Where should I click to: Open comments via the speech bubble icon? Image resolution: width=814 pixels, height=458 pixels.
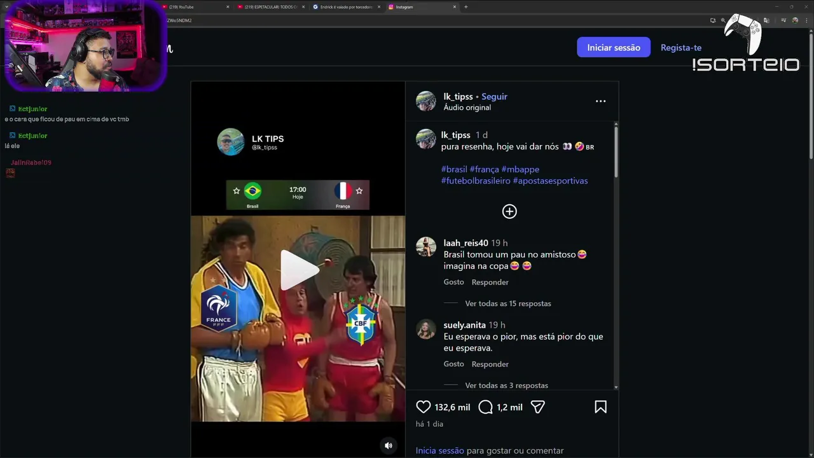click(x=486, y=407)
